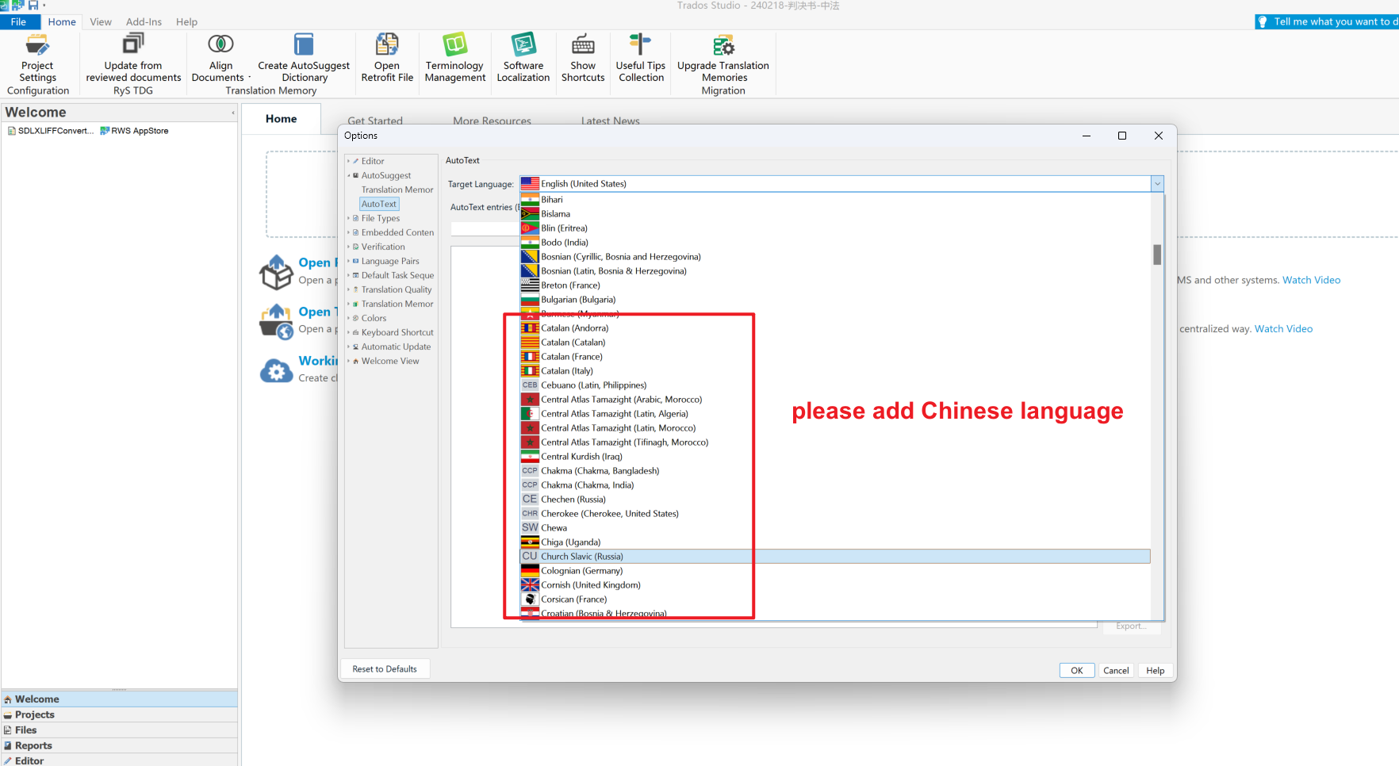Select Welcome View in options tree
The width and height of the screenshot is (1399, 766).
(x=390, y=361)
